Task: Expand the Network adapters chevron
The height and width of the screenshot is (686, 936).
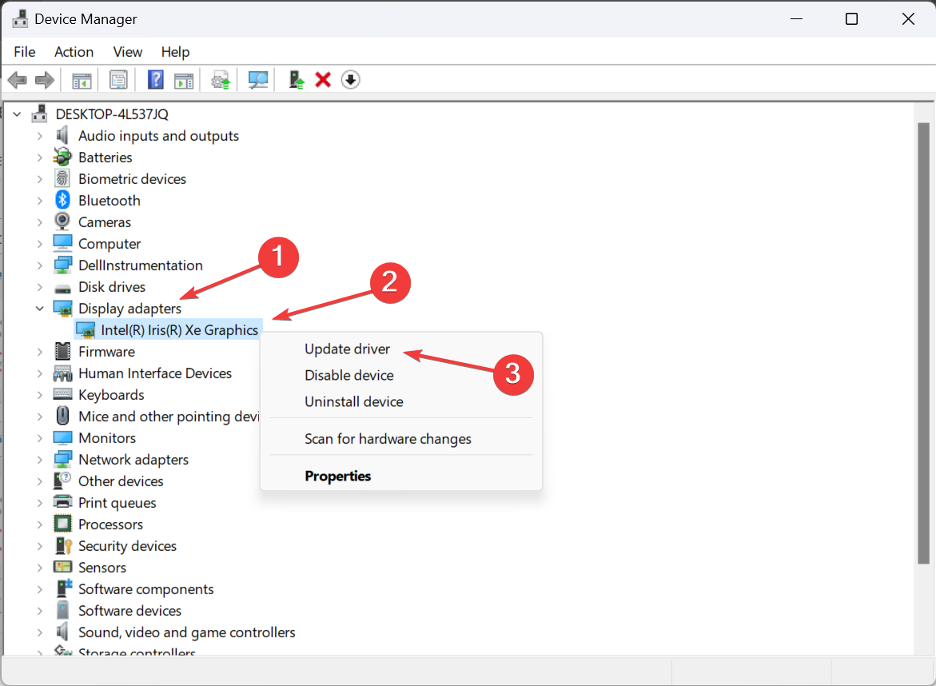Action: 39,460
